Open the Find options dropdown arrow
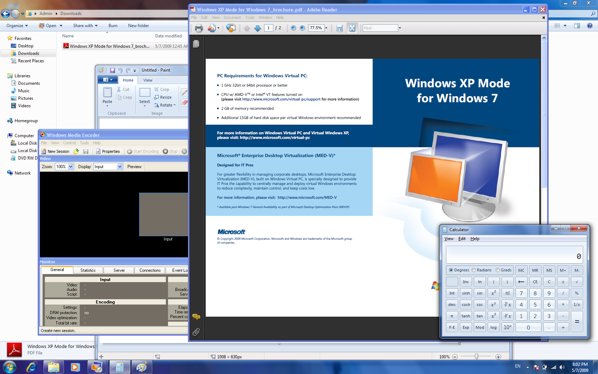The height and width of the screenshot is (374, 598). pos(400,28)
